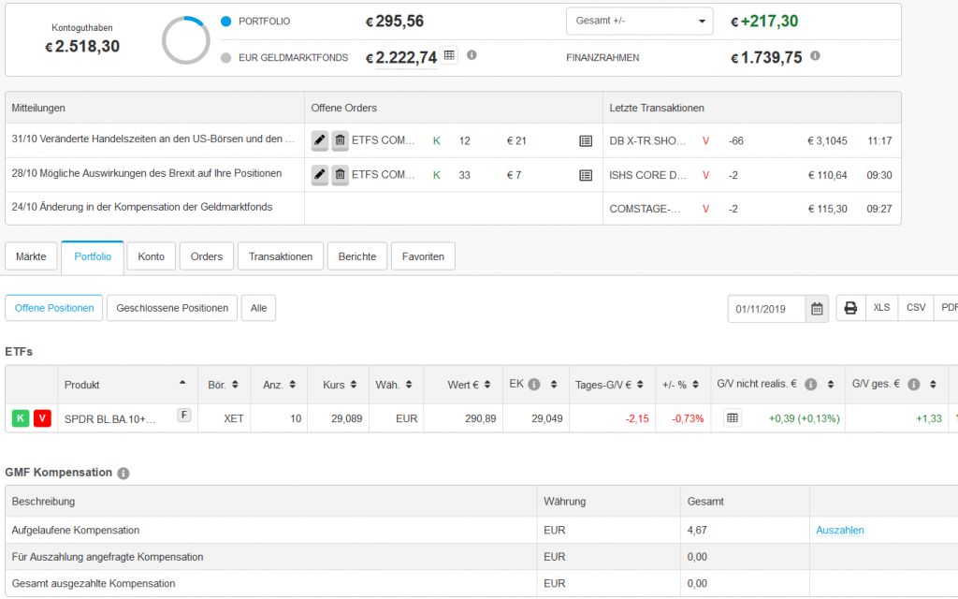Viewport: 958px width, 599px height.
Task: Click the info icon next to Finanzrahmen value
Action: click(815, 56)
